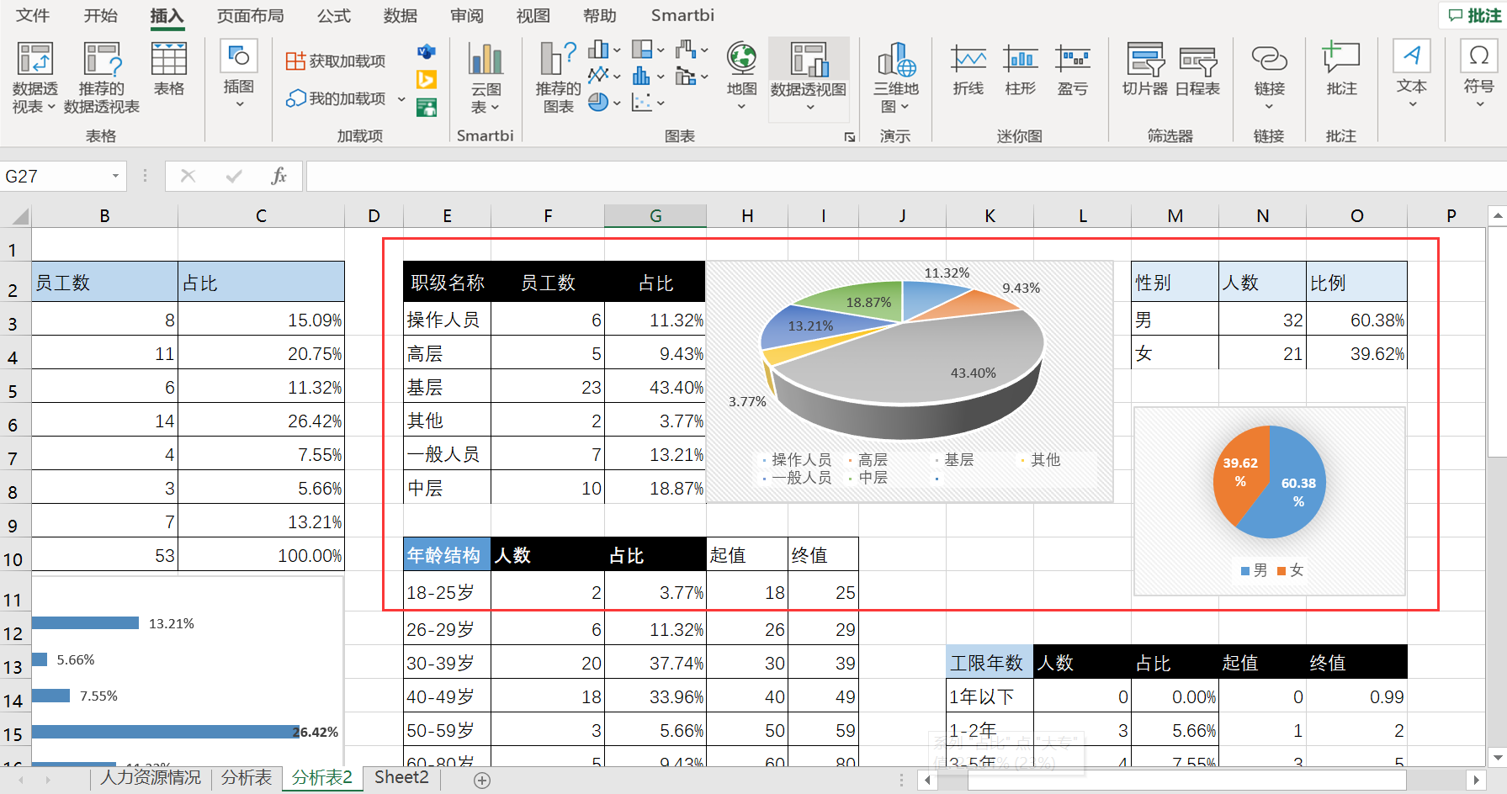Open the Visio Data Visualizer add-in

click(427, 52)
